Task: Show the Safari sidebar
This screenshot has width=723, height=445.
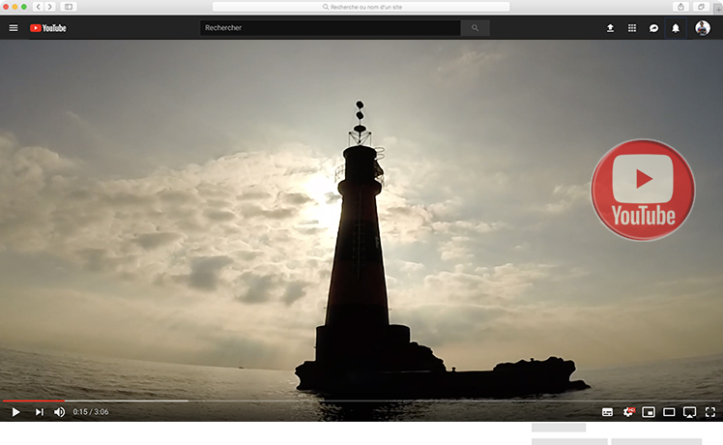Action: (69, 7)
